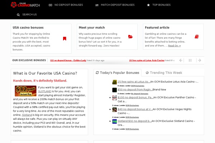This screenshot has height=143, width=215.
Task: Switch to Trending This Week tab
Action: [x=164, y=73]
